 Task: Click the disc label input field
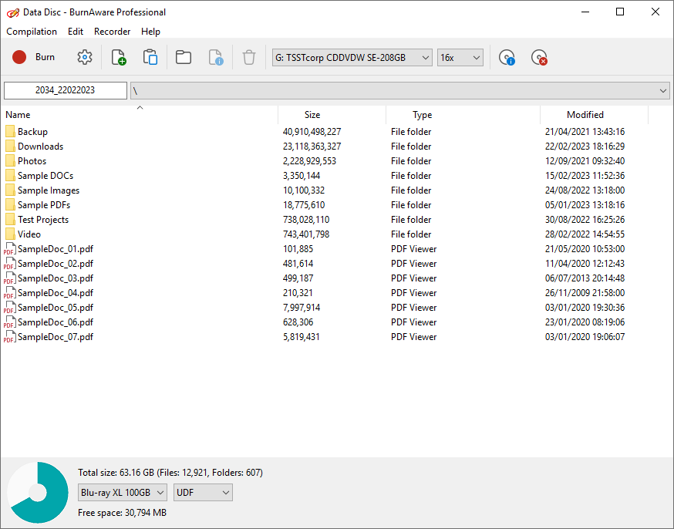tap(66, 90)
